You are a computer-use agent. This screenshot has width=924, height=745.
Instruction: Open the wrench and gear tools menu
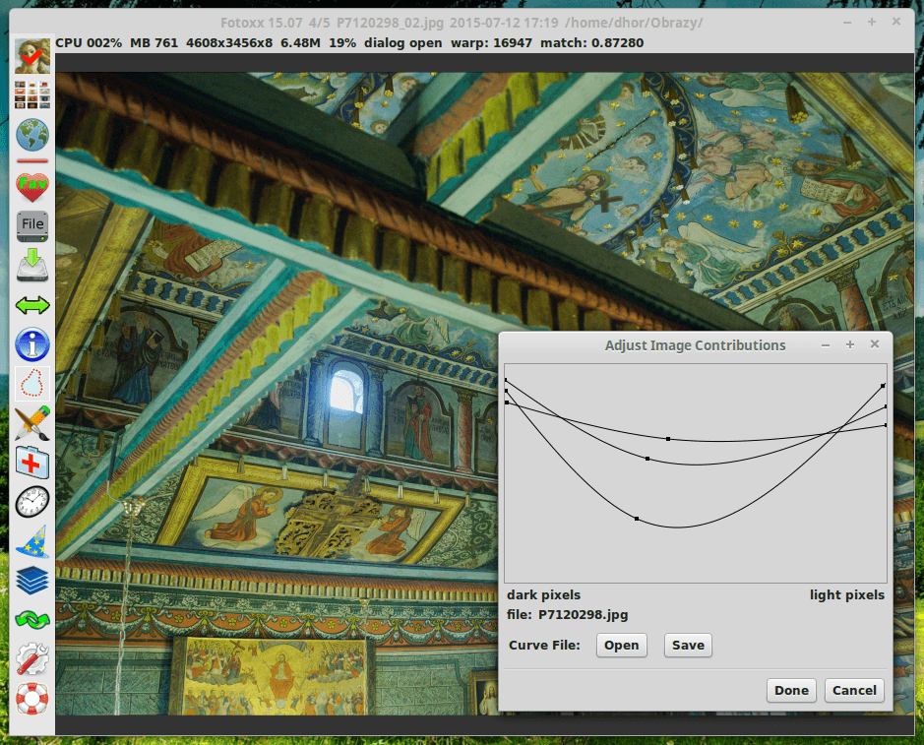coord(32,658)
